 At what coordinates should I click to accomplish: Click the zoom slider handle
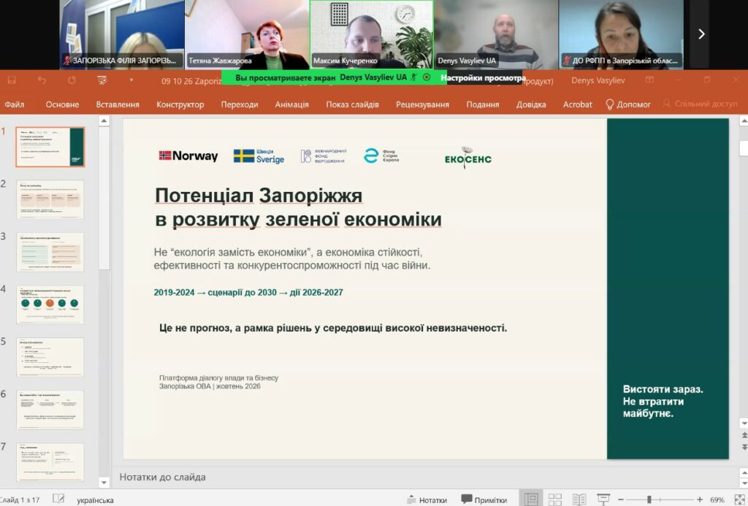tap(649, 499)
